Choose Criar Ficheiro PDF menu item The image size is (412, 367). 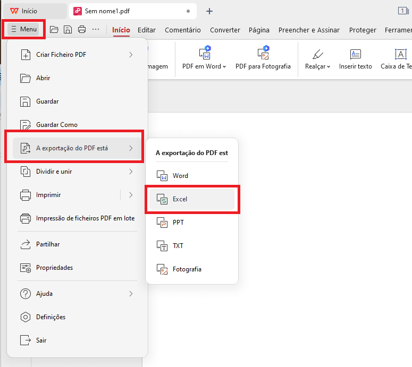pos(77,55)
